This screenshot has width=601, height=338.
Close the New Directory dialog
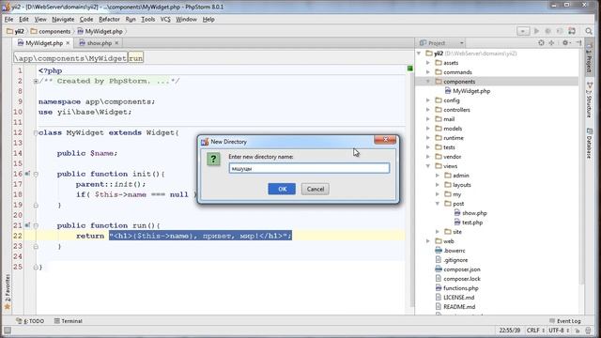(385, 140)
